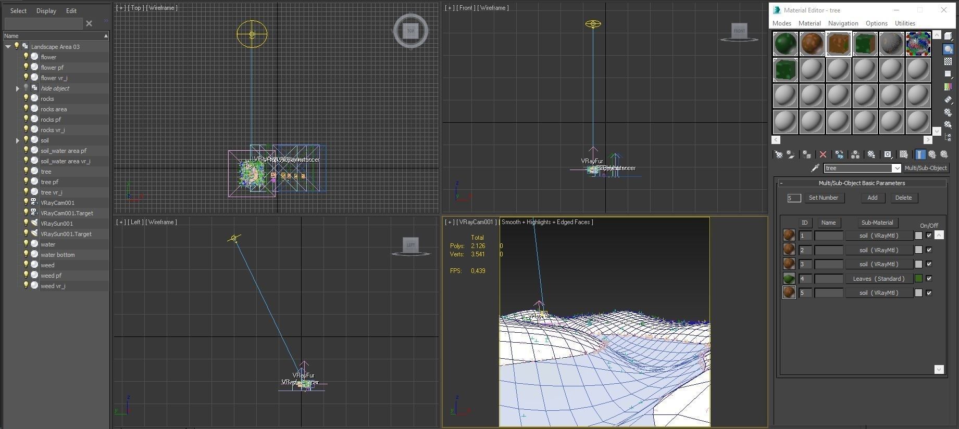Click Make Material Copy icon
959x429 pixels.
coord(839,154)
